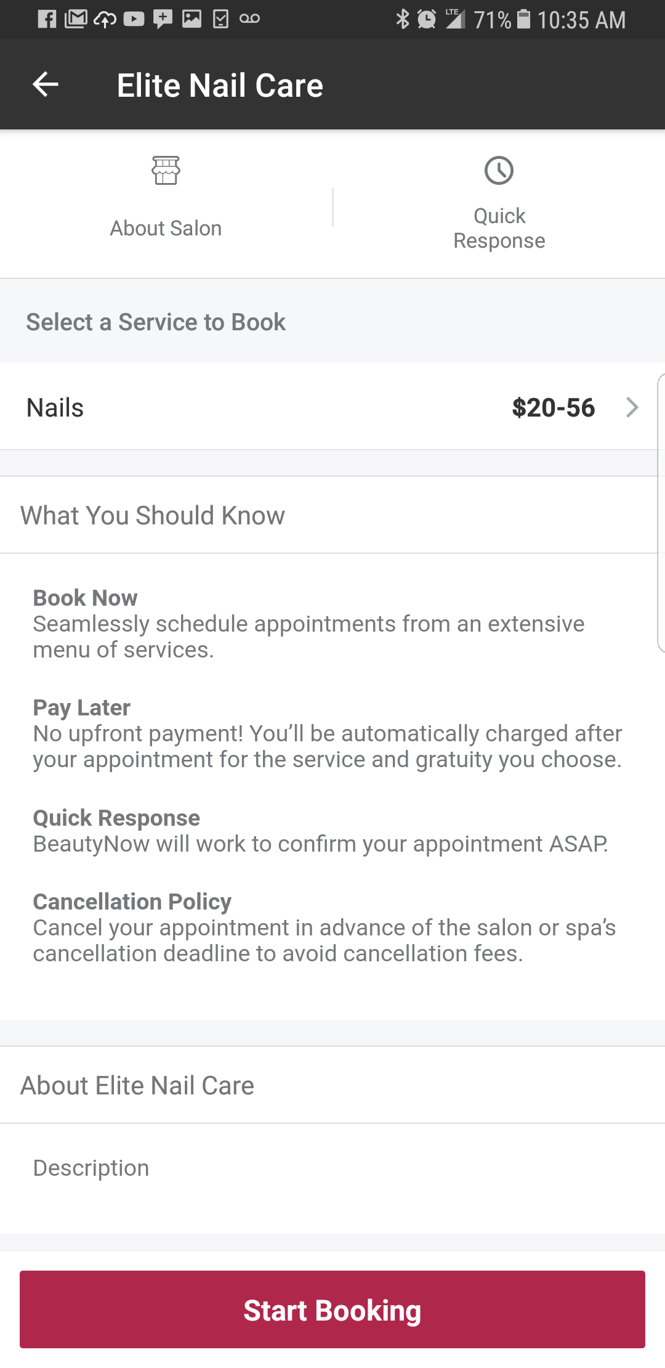Tap the About Elite Nail Care header
The image size is (665, 1368).
pos(137,1085)
